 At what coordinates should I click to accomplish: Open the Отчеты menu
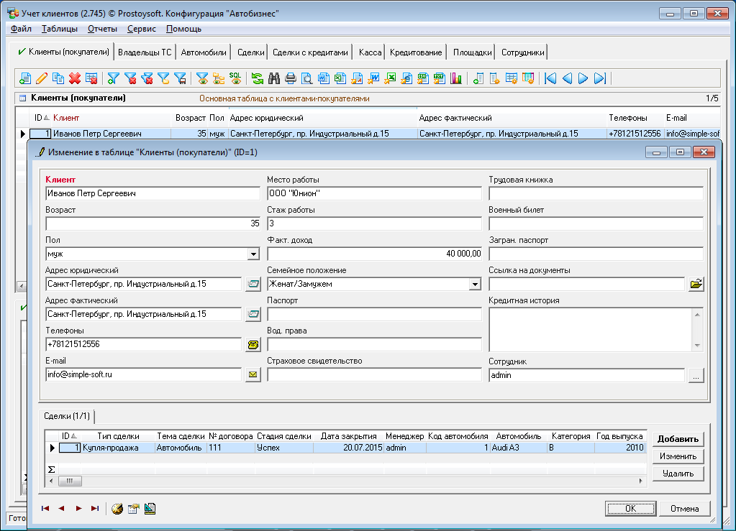102,29
